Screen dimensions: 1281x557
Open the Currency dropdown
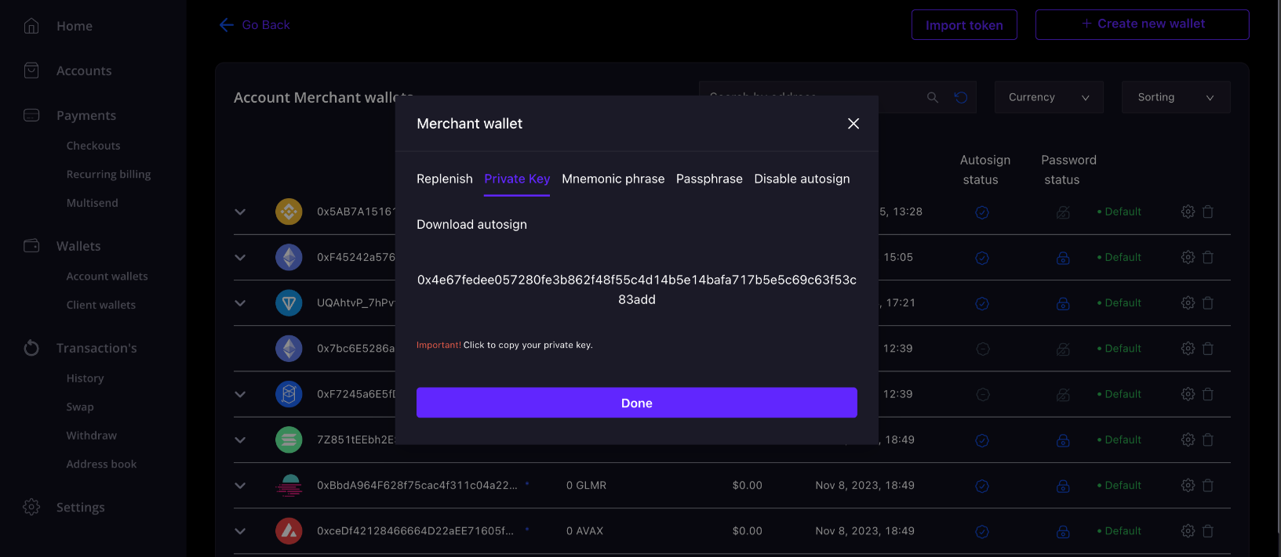click(x=1049, y=97)
